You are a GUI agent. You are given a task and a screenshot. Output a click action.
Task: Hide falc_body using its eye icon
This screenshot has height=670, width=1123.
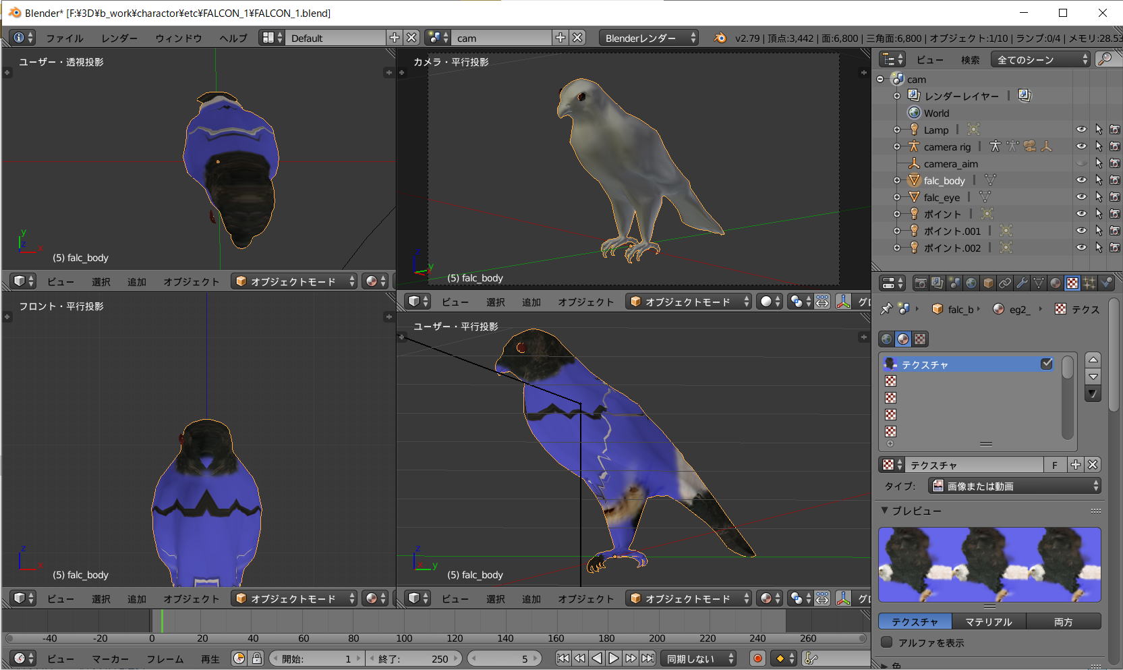pos(1081,180)
